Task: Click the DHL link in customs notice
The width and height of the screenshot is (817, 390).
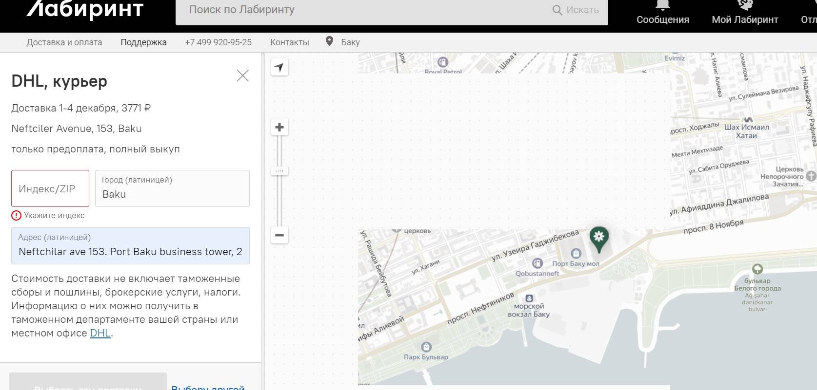Action: tap(100, 333)
